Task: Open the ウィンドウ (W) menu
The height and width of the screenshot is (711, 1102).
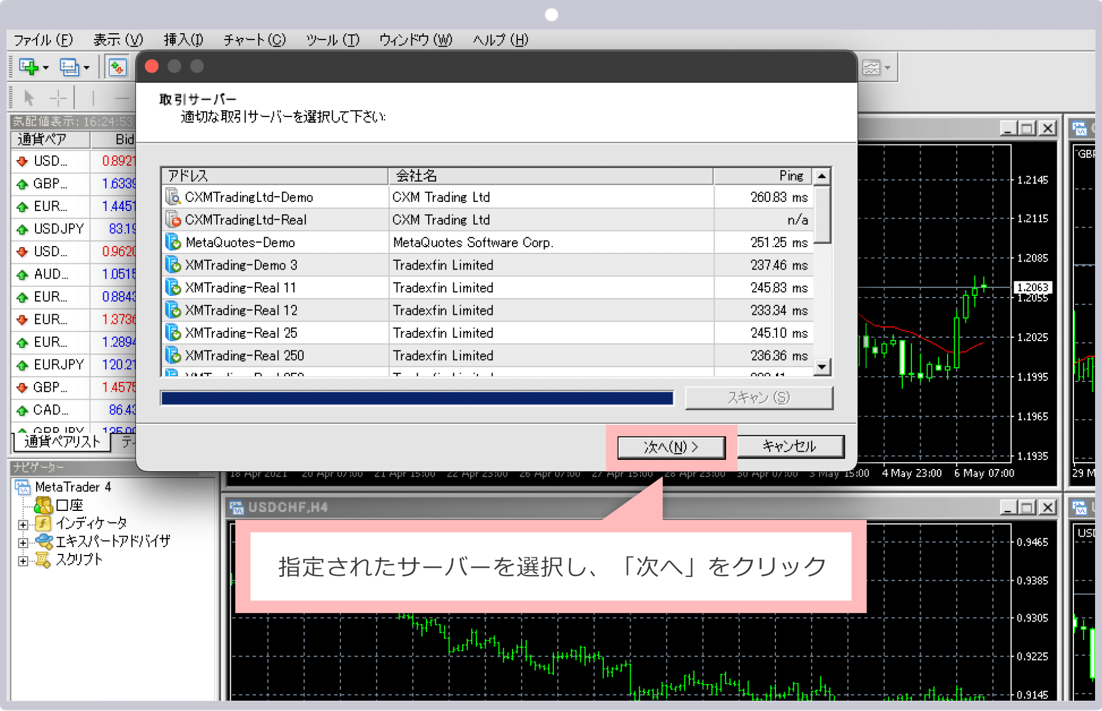Action: click(416, 40)
